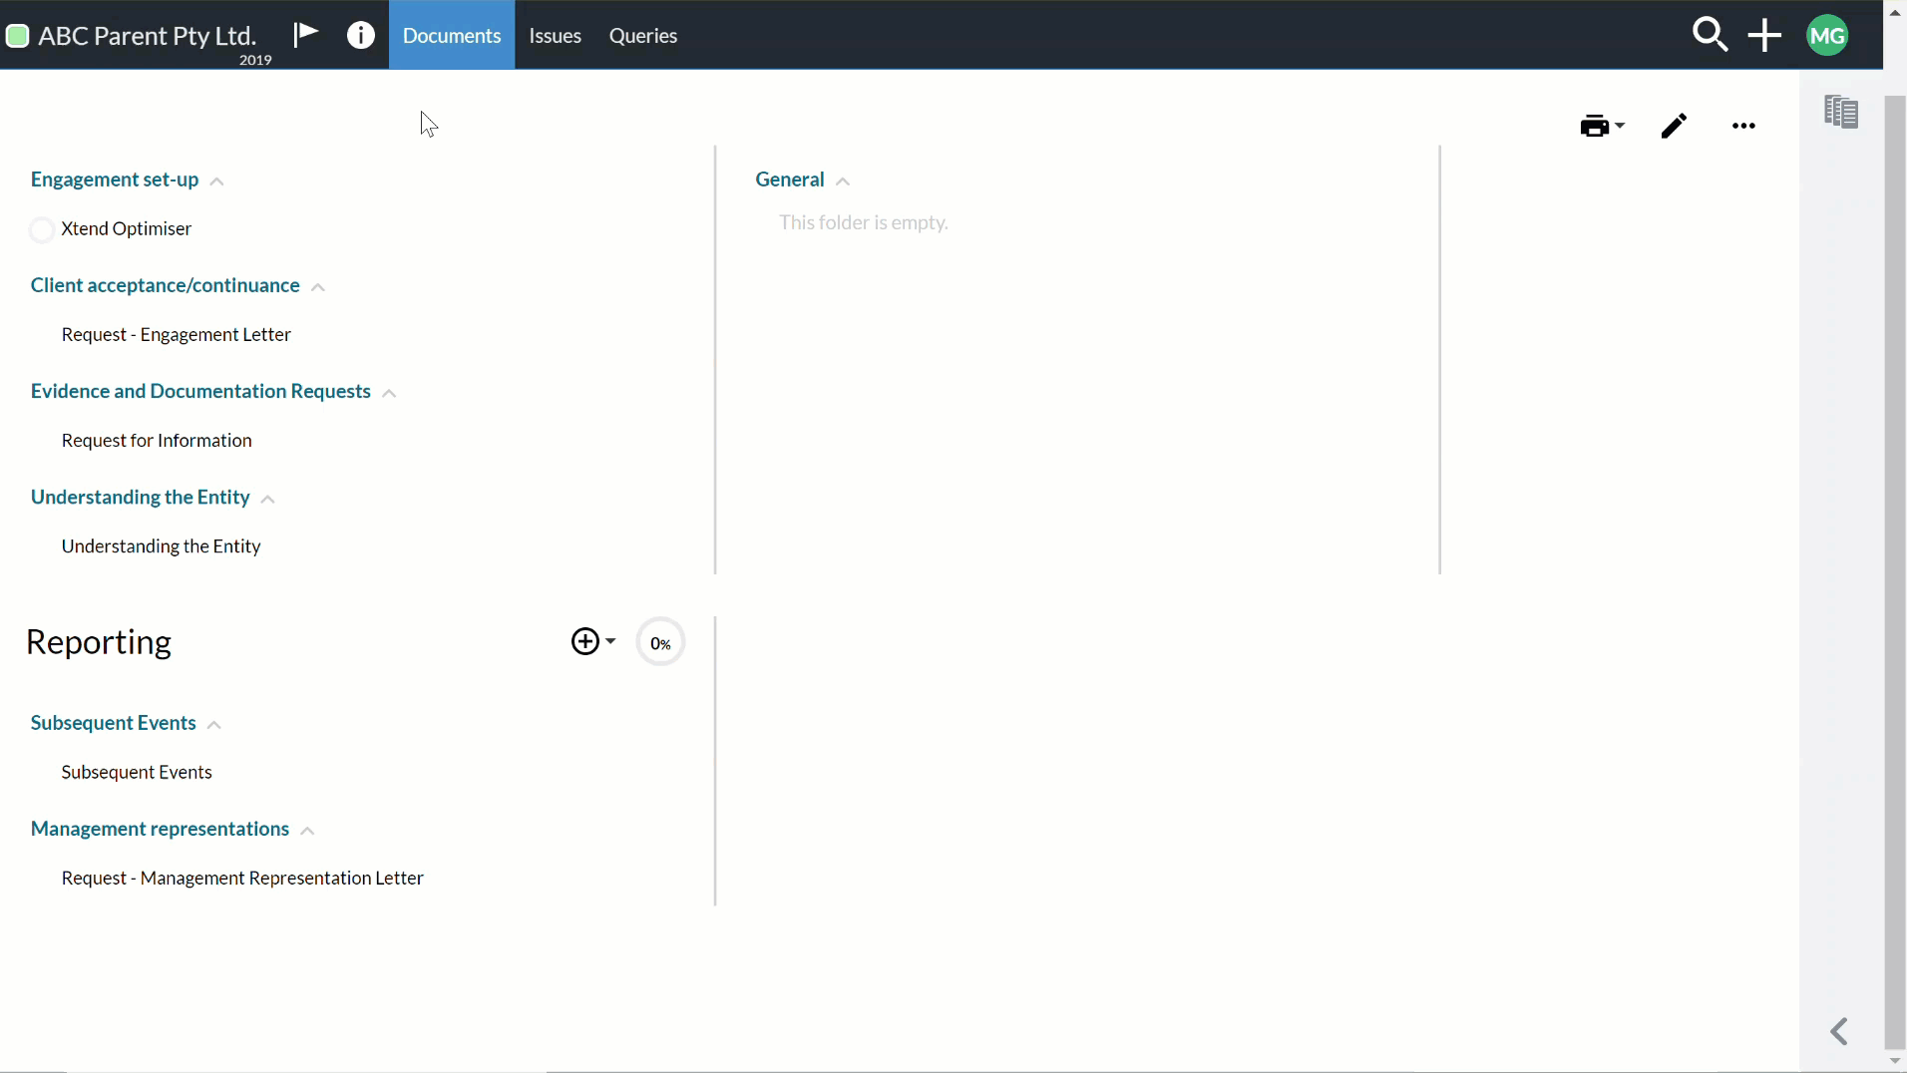Open Request - Management Representation Letter
This screenshot has height=1073, width=1907.
242,878
